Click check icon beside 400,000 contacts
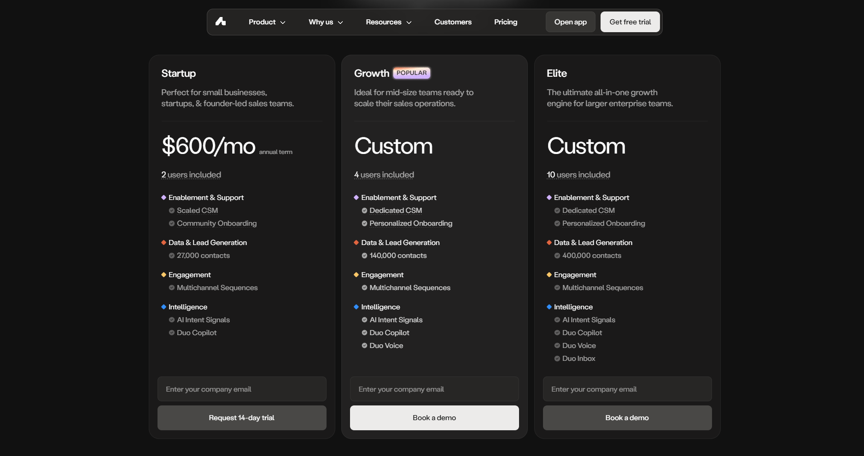The height and width of the screenshot is (456, 864). point(557,256)
